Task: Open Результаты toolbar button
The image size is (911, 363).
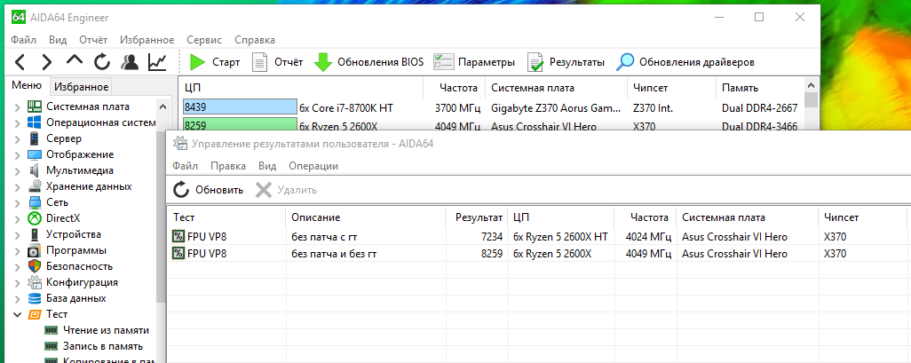Action: tap(566, 62)
